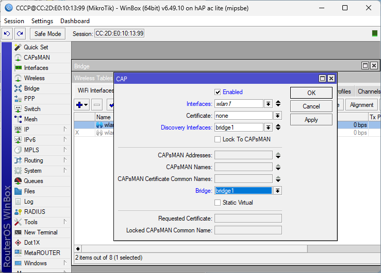Expand the System submenu
This screenshot has width=381, height=273.
pyautogui.click(x=65, y=170)
